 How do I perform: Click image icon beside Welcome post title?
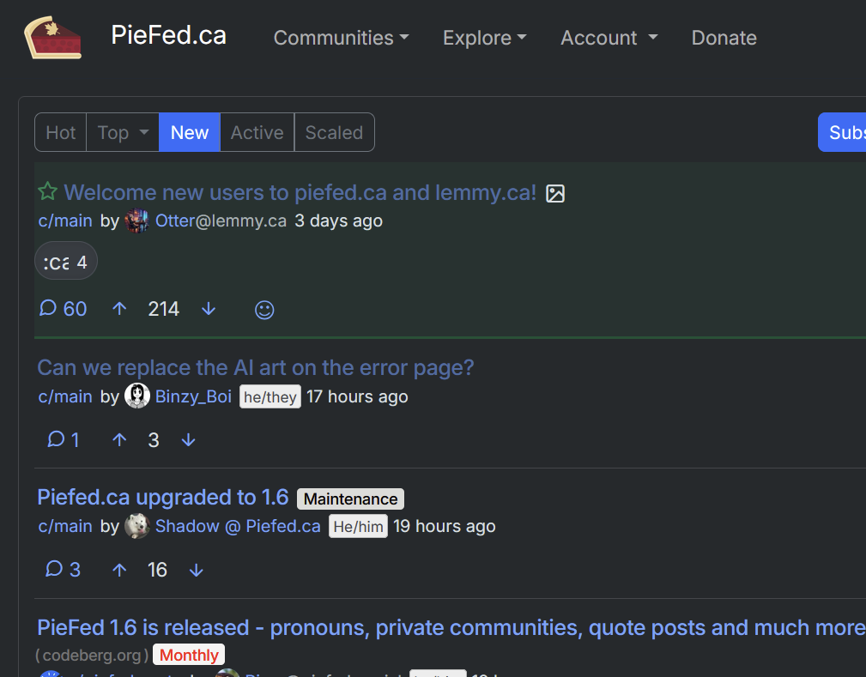coord(555,194)
